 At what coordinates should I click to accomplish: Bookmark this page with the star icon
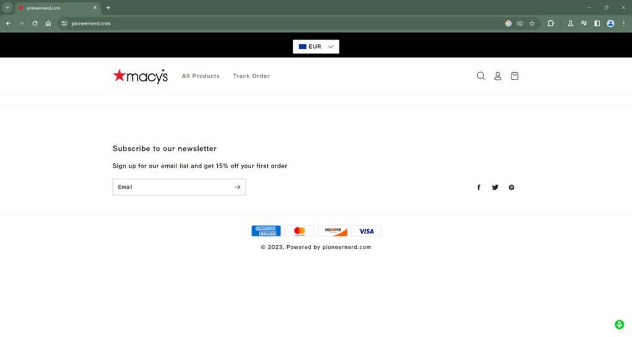click(x=532, y=23)
